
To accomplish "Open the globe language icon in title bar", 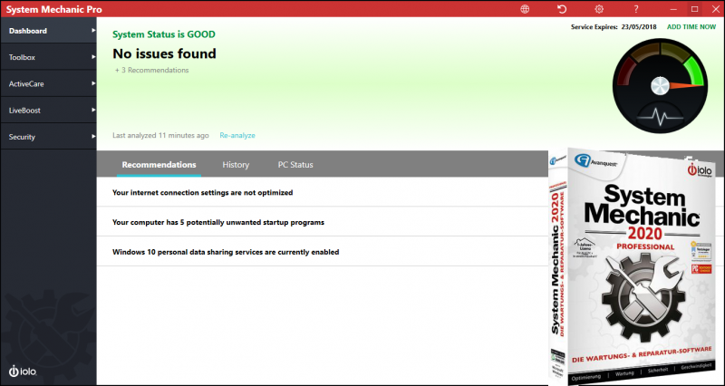I will coord(525,9).
